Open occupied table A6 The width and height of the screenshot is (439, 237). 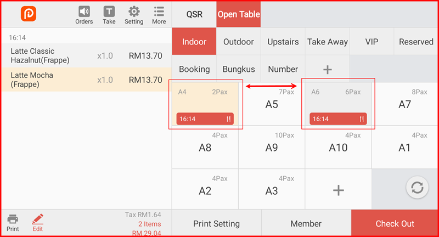(338, 104)
